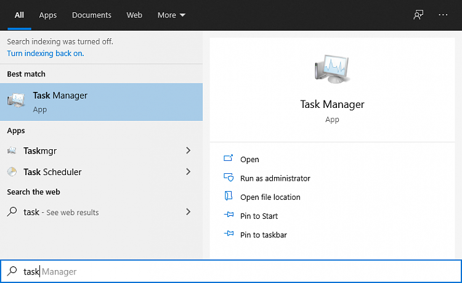This screenshot has width=462, height=283.
Task: Click the Pin to Start pin icon
Action: [x=229, y=215]
